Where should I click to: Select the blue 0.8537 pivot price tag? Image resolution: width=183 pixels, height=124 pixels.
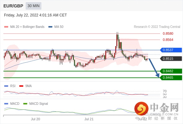171,50
